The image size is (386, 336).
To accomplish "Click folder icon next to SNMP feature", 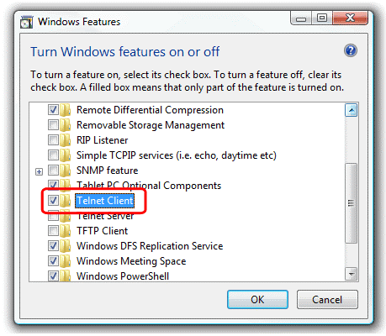I will 66,171.
